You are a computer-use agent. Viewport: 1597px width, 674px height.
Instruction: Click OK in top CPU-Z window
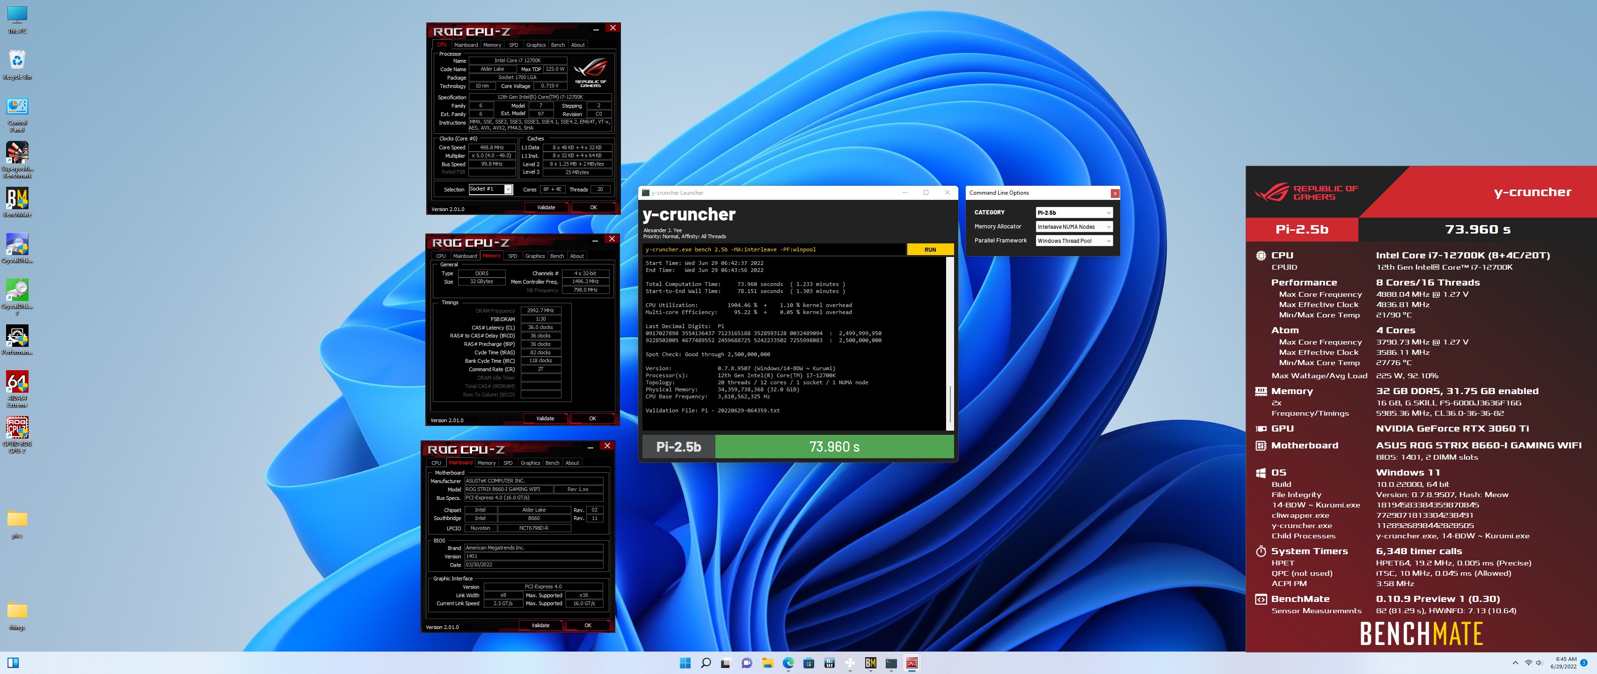[x=593, y=208]
